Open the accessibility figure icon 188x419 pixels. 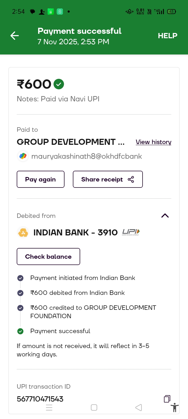(174, 408)
